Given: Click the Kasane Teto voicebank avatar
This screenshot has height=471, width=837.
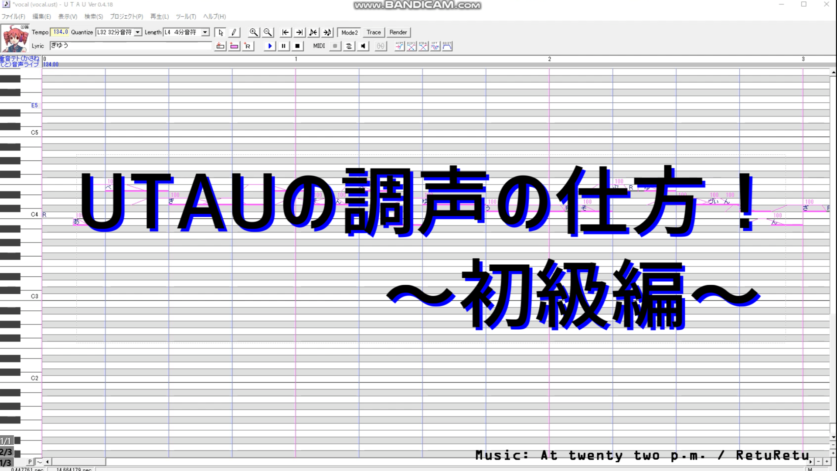Looking at the screenshot, I should click(15, 39).
